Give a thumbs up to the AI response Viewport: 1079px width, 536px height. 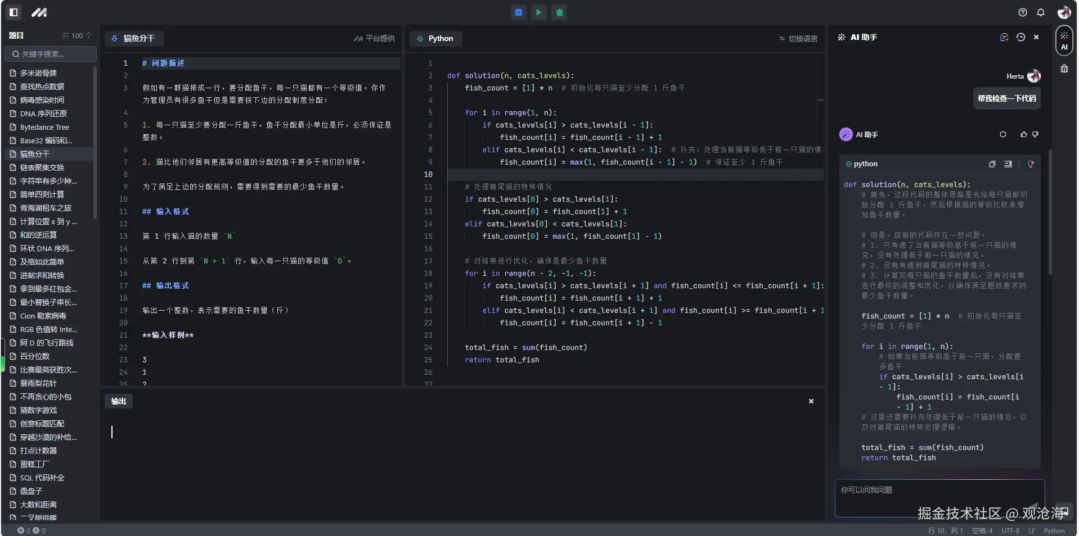(x=1024, y=134)
